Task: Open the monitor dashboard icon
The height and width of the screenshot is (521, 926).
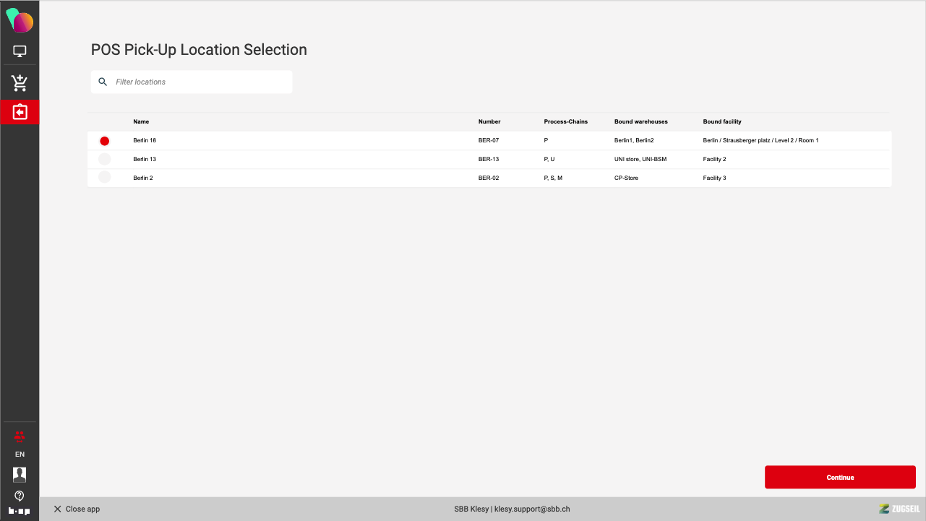Action: pyautogui.click(x=20, y=51)
